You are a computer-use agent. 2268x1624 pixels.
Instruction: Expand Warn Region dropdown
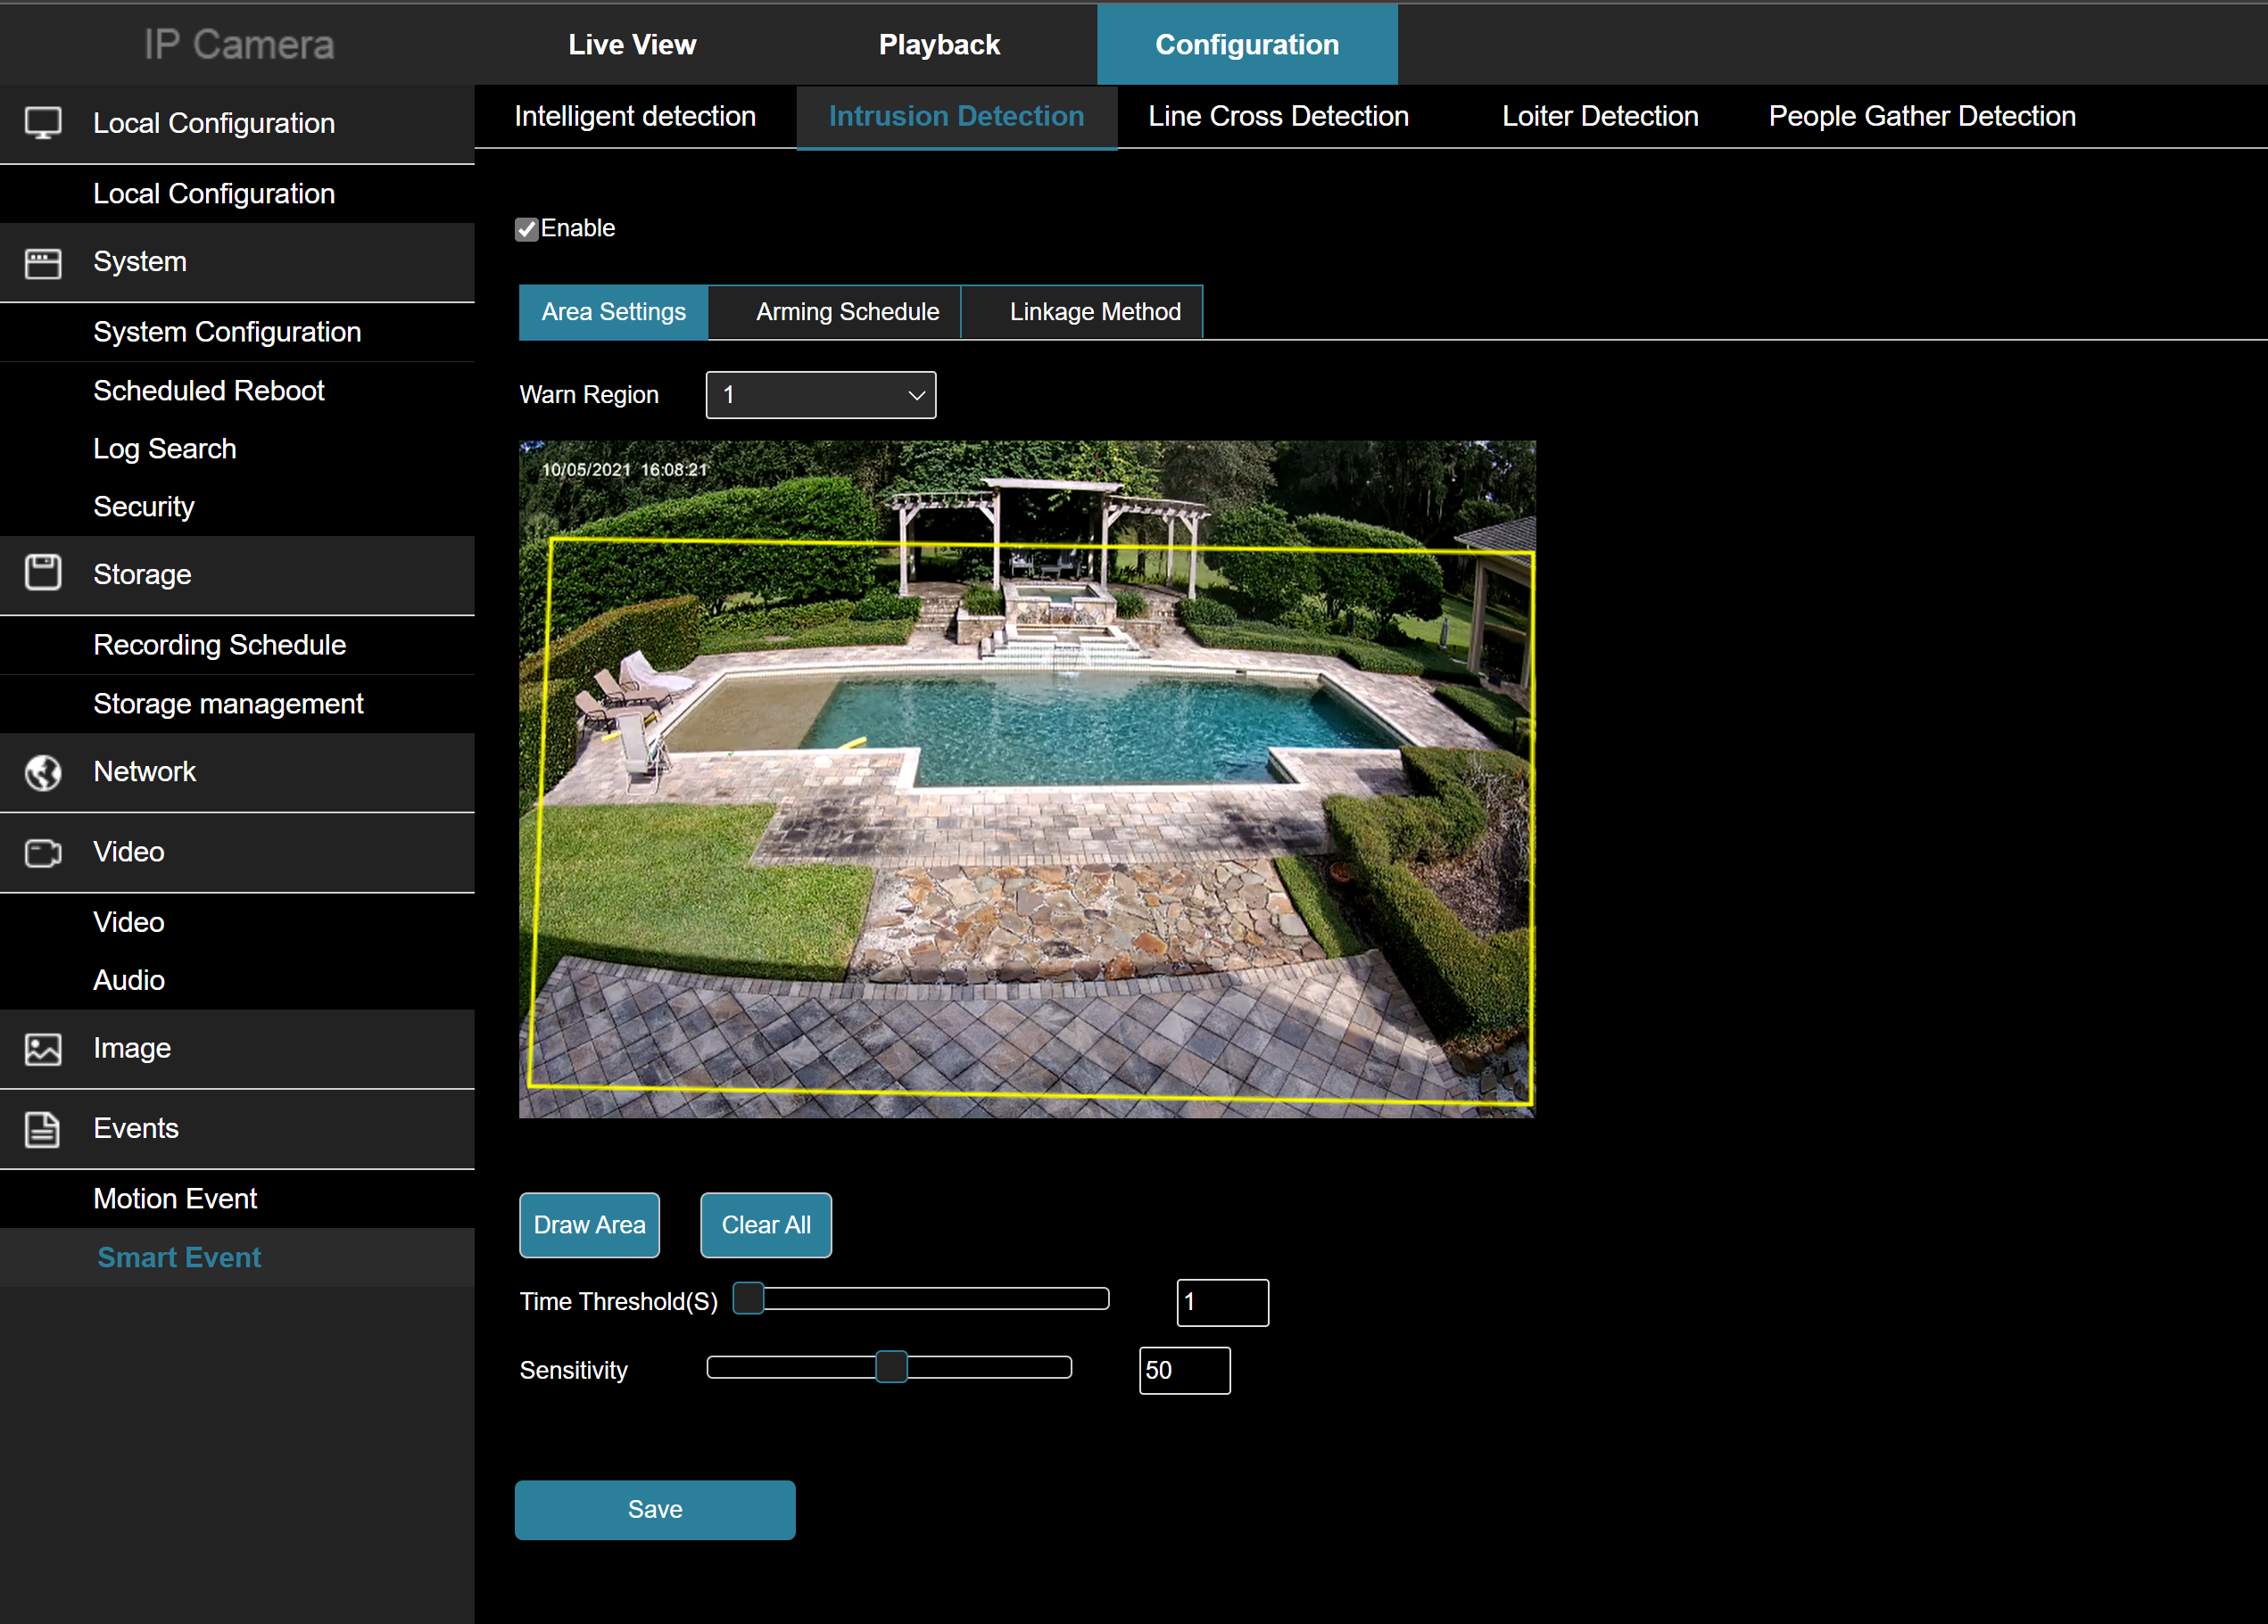point(819,393)
